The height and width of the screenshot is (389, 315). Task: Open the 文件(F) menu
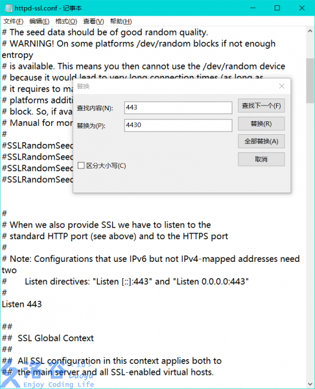[13, 21]
